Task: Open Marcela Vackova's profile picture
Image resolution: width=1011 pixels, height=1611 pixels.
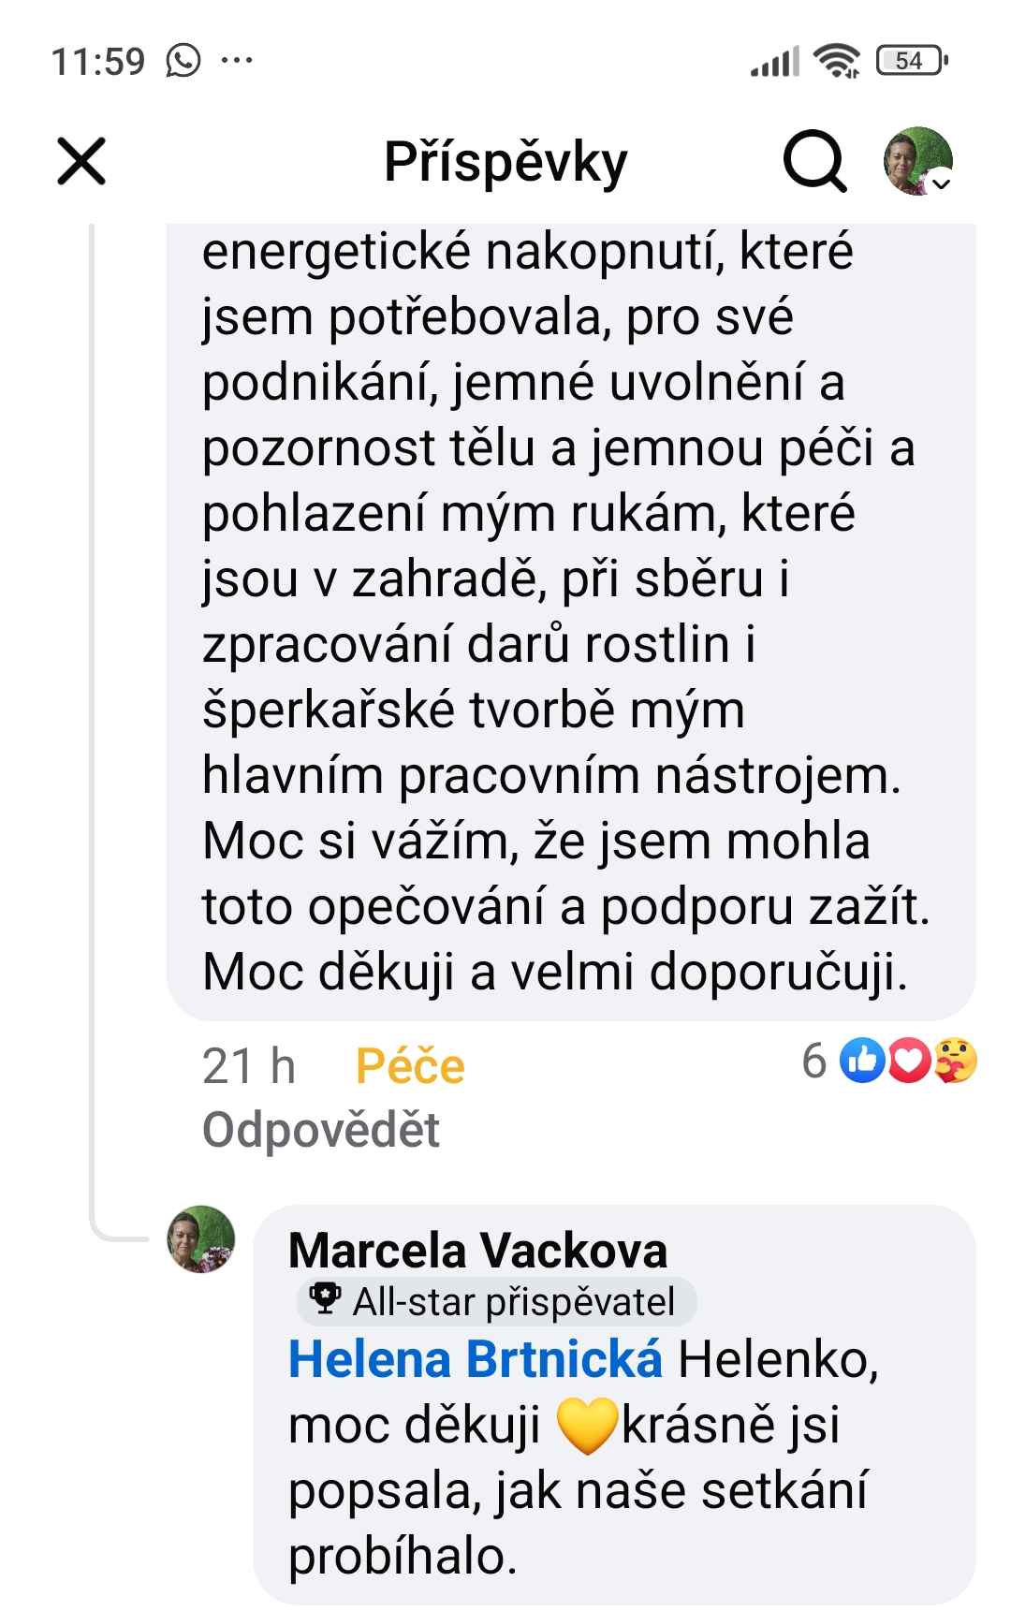Action: pyautogui.click(x=200, y=1239)
